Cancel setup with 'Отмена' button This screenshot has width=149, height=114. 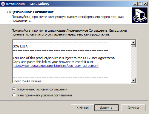pyautogui.click(x=133, y=108)
